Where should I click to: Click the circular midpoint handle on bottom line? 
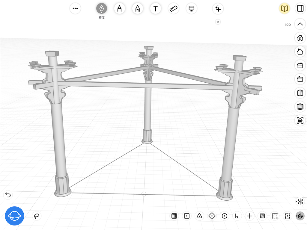(144, 194)
